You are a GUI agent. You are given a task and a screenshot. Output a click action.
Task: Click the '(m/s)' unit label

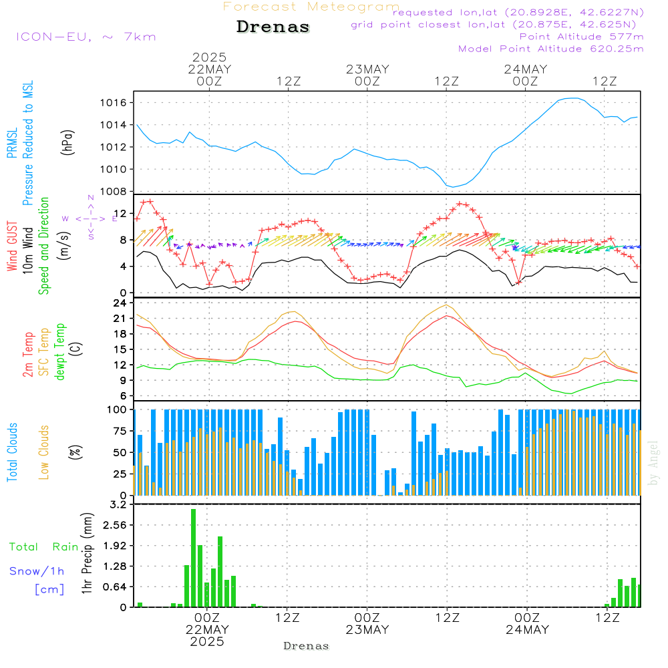click(x=64, y=246)
